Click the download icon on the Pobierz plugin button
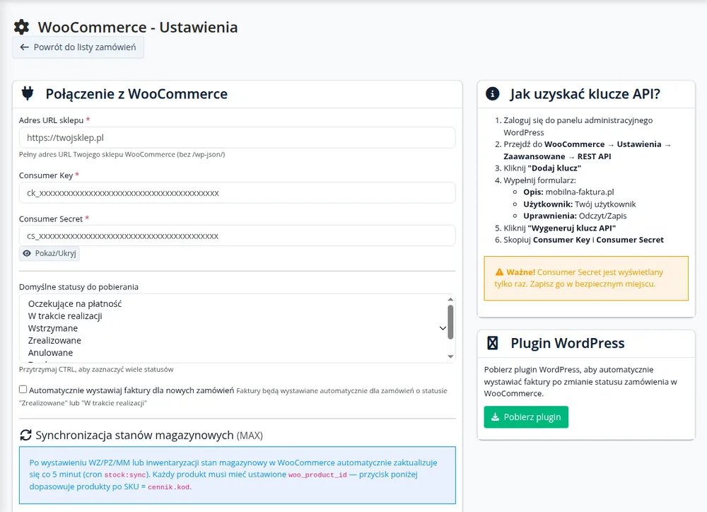Viewport: 707px width, 512px height. (x=495, y=417)
